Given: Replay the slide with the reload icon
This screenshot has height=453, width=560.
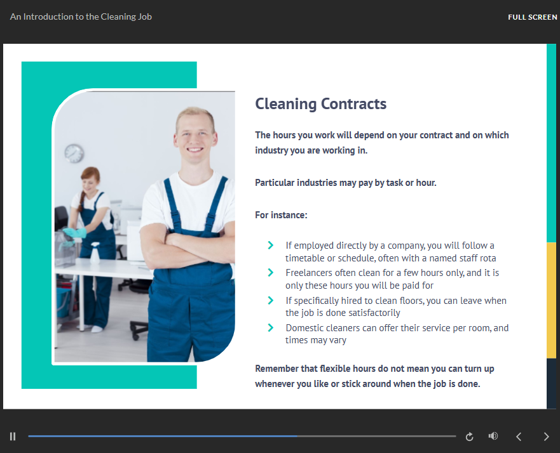Looking at the screenshot, I should [470, 437].
